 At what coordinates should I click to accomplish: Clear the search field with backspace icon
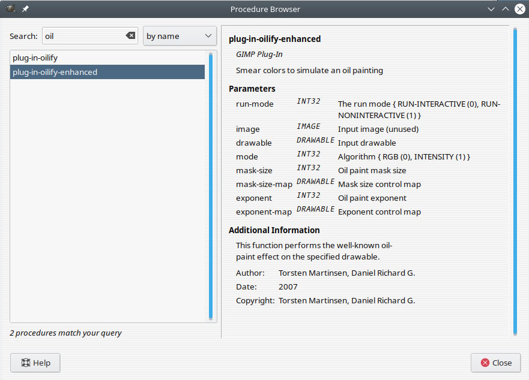(x=130, y=35)
